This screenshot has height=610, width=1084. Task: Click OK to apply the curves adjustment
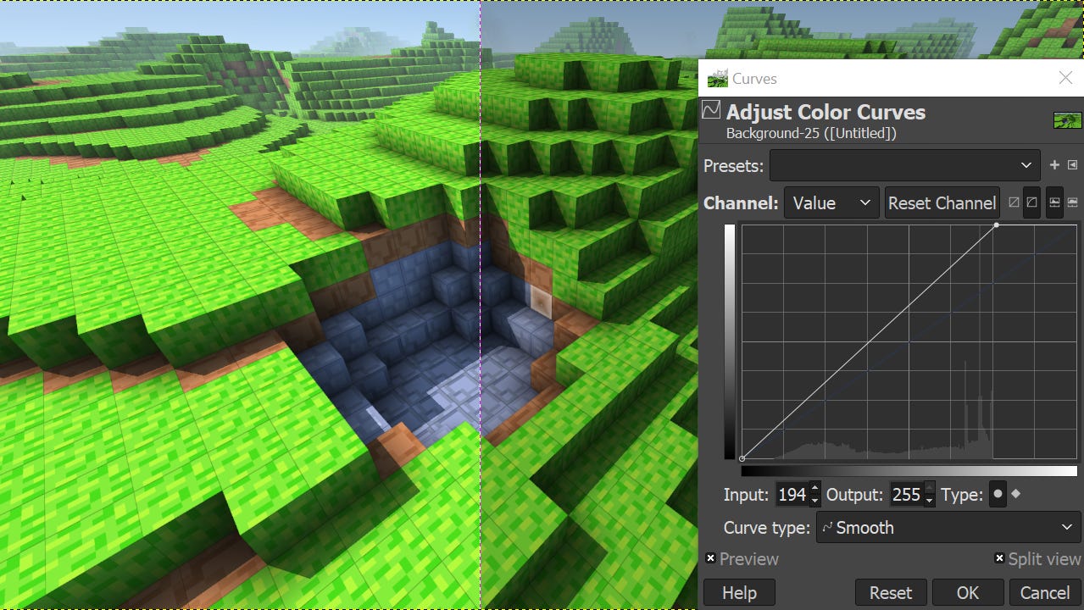pyautogui.click(x=967, y=592)
